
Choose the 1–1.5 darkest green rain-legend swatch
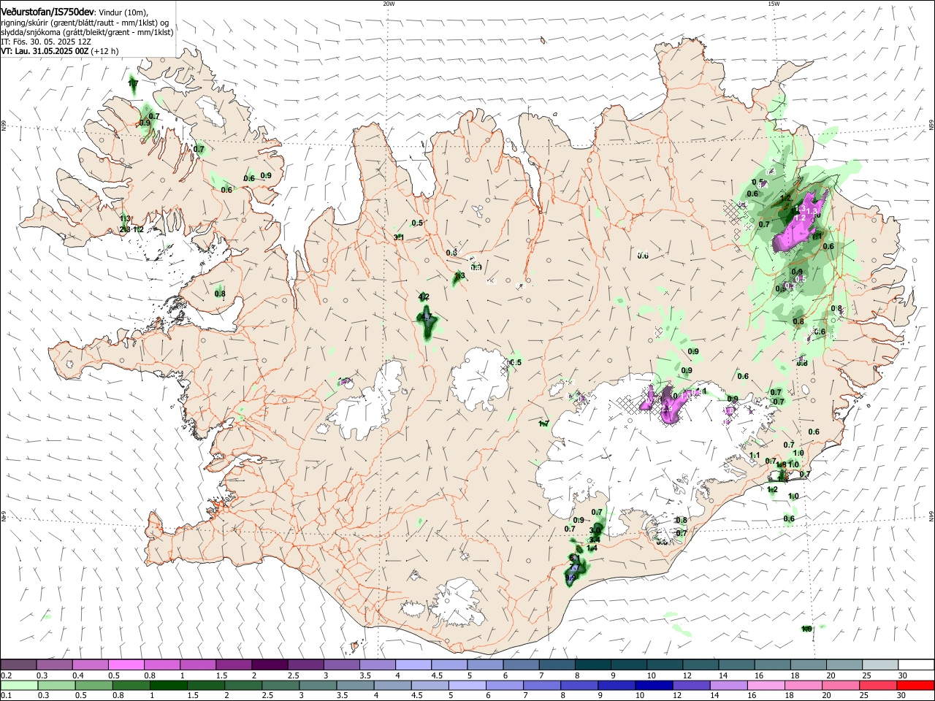tap(169, 685)
